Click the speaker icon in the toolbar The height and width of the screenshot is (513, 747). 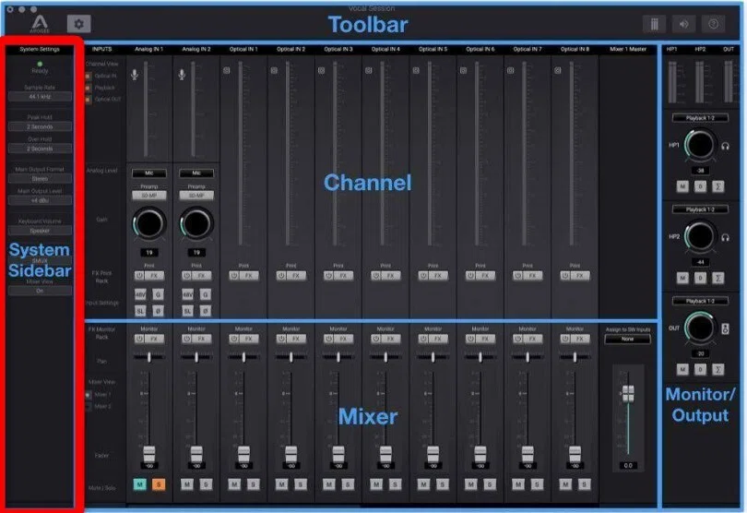point(683,24)
